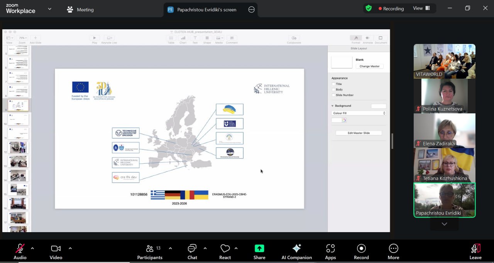Switch to the Meeting tab
The height and width of the screenshot is (263, 494).
point(80,10)
